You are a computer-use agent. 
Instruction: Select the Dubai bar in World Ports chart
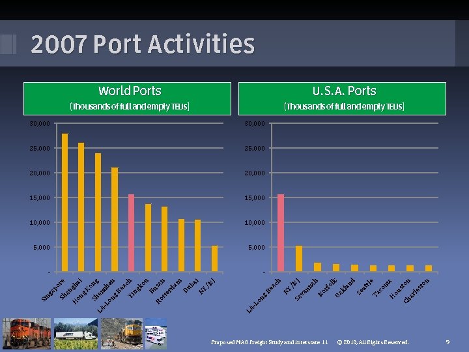point(198,246)
